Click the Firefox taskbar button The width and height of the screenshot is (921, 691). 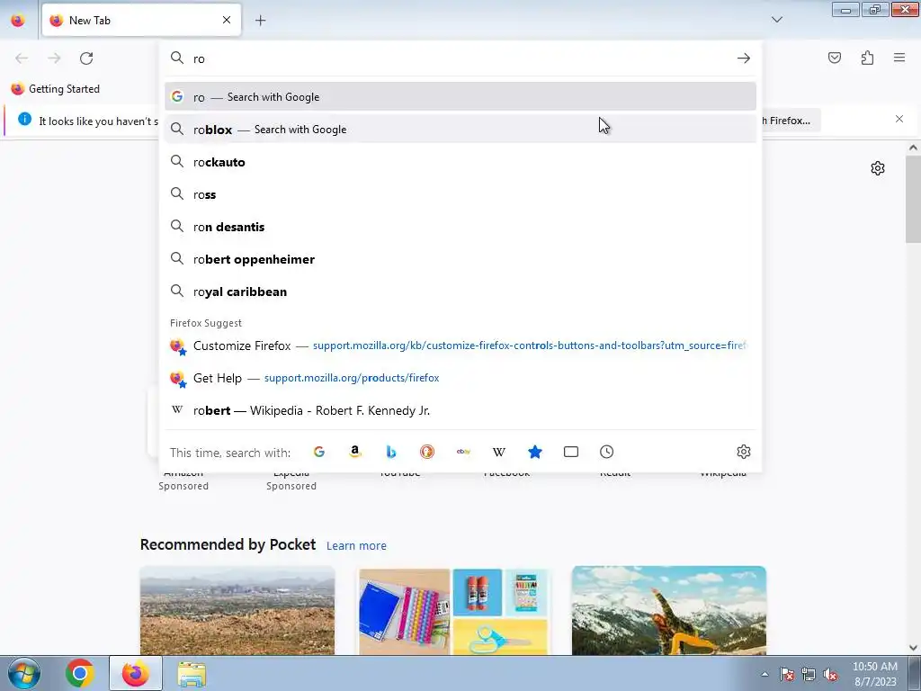(x=136, y=673)
